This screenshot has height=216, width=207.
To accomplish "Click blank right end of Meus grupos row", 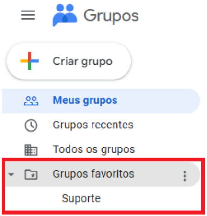I will (160, 101).
